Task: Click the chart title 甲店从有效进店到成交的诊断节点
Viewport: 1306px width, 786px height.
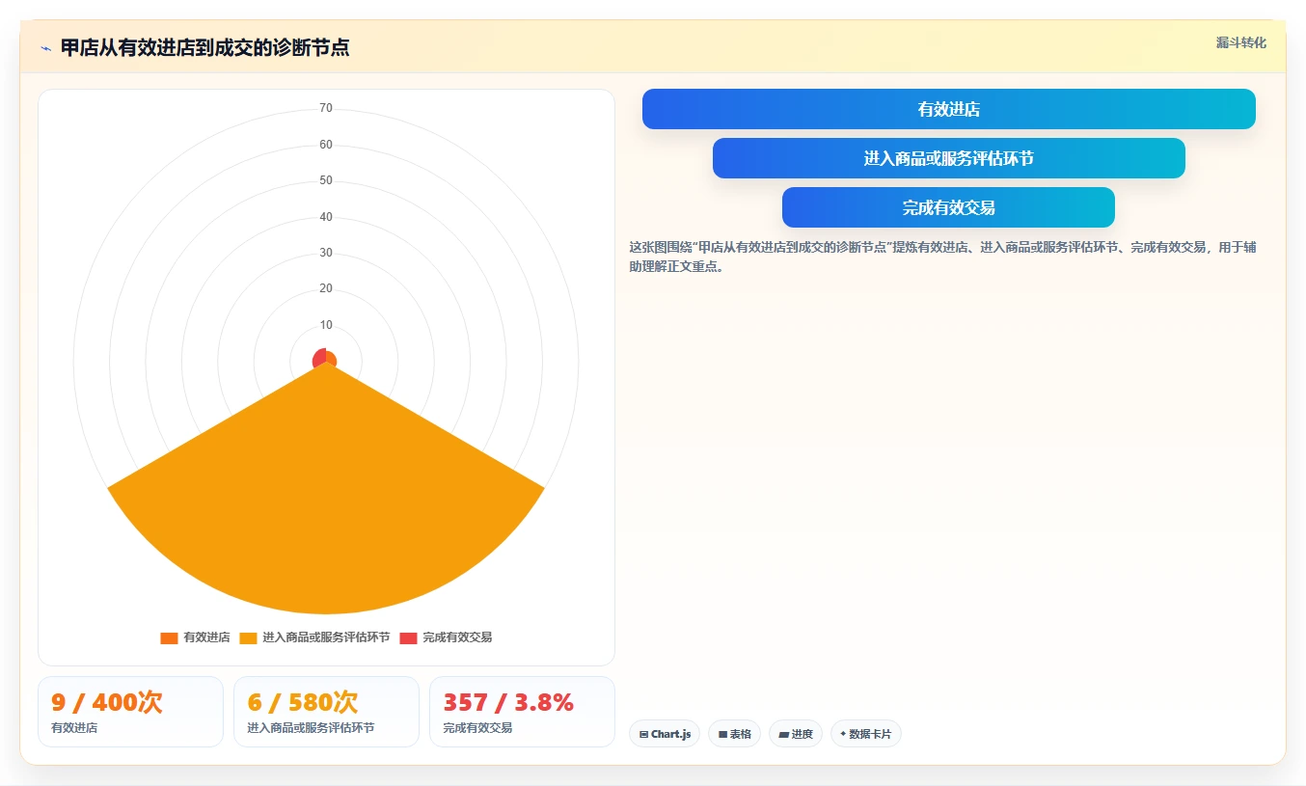Action: pos(204,48)
